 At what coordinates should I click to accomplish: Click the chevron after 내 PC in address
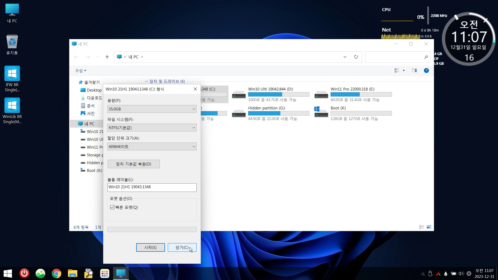click(x=142, y=57)
